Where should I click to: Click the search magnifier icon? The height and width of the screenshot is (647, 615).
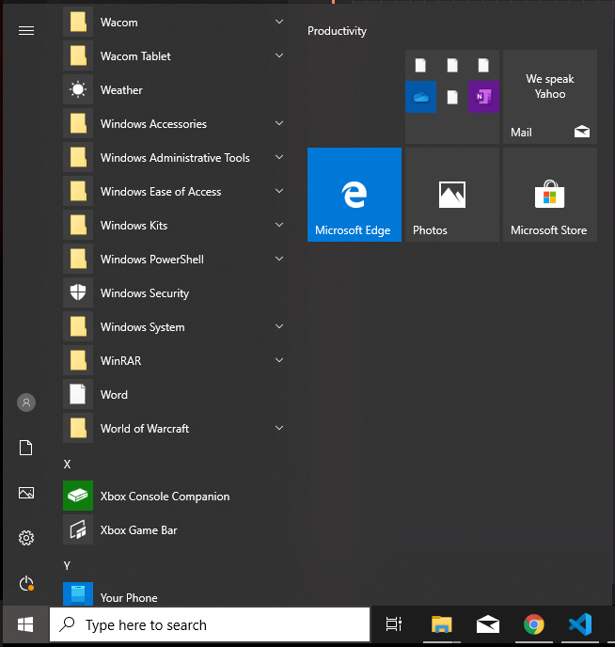[x=67, y=624]
